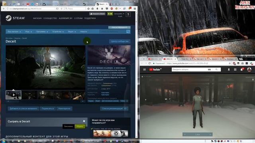
Task: Click the Steam logo in page header
Action: [x=15, y=18]
